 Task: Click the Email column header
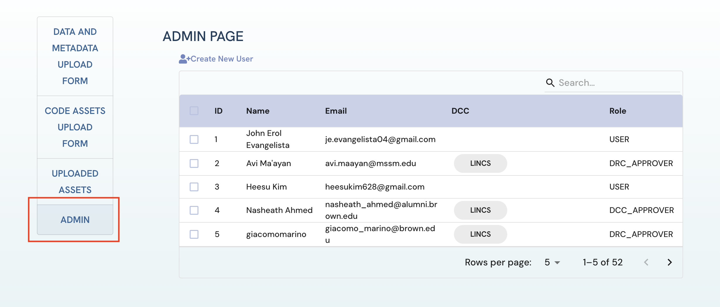(x=336, y=111)
